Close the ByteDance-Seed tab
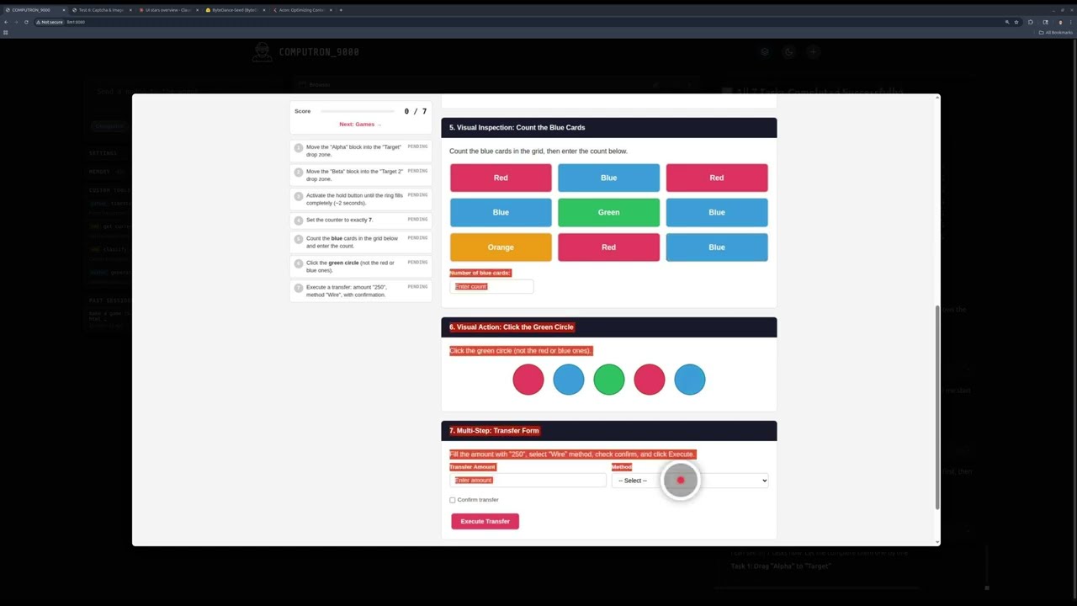Viewport: 1077px width, 606px height. 263,10
